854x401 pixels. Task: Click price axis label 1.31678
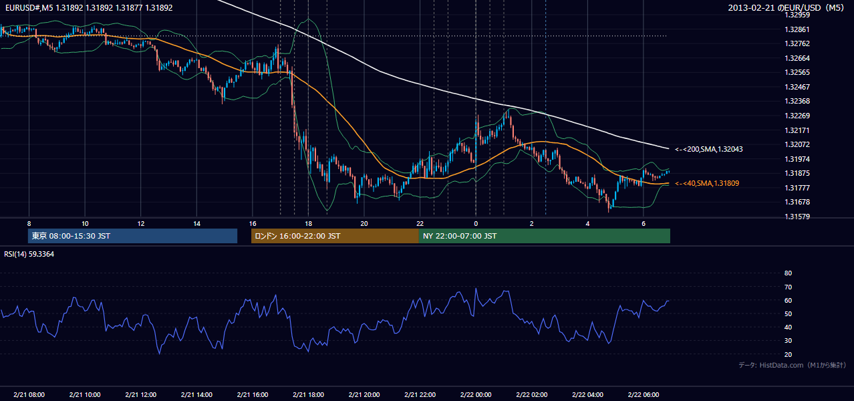pos(797,202)
